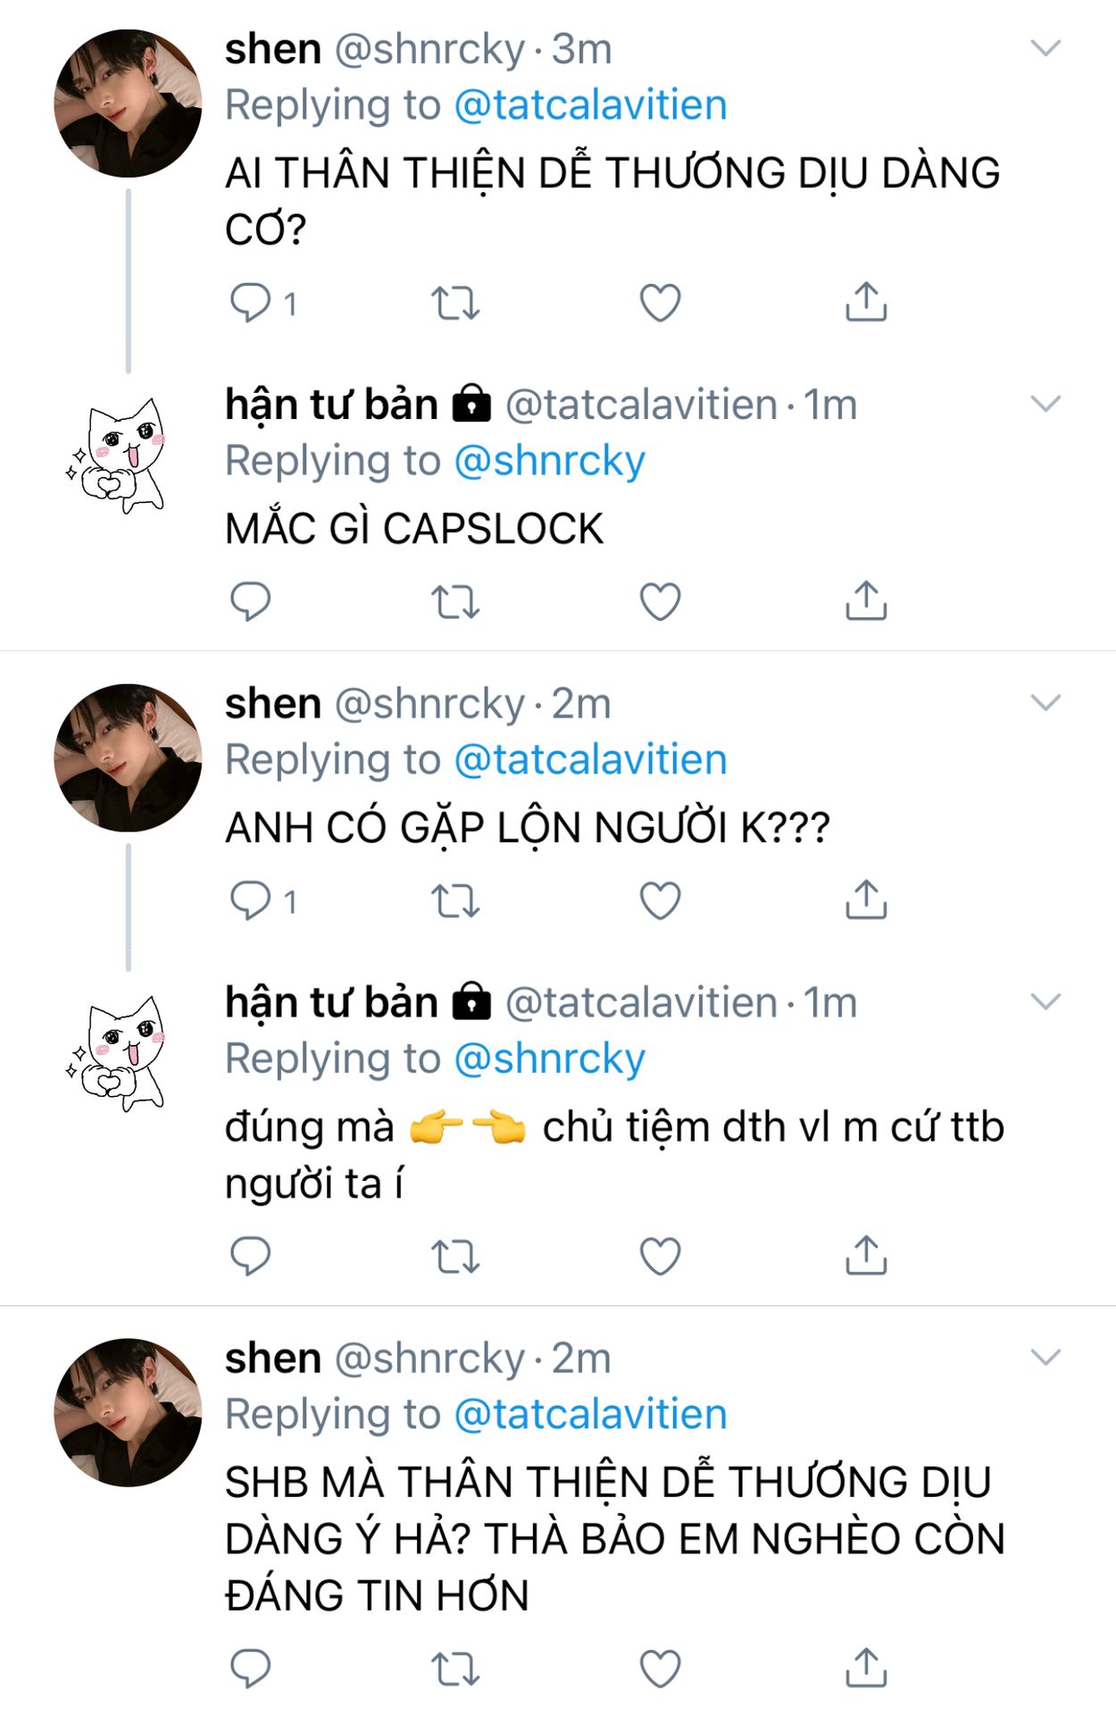
Task: Share the 'đúng mà chủ tiệm' tweet
Action: click(866, 1255)
